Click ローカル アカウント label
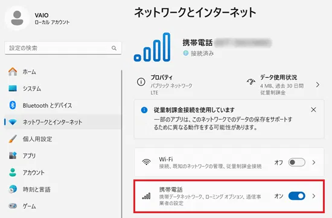Viewport: 332px width, 218px height. pos(52,22)
